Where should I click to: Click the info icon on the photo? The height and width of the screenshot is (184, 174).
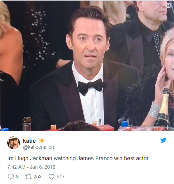169,6
